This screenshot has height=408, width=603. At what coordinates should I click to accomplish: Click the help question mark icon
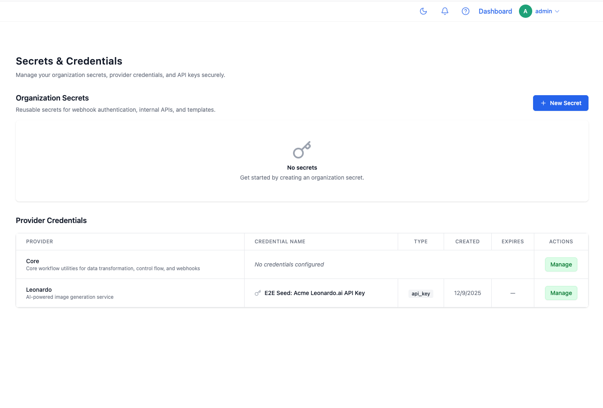point(465,11)
